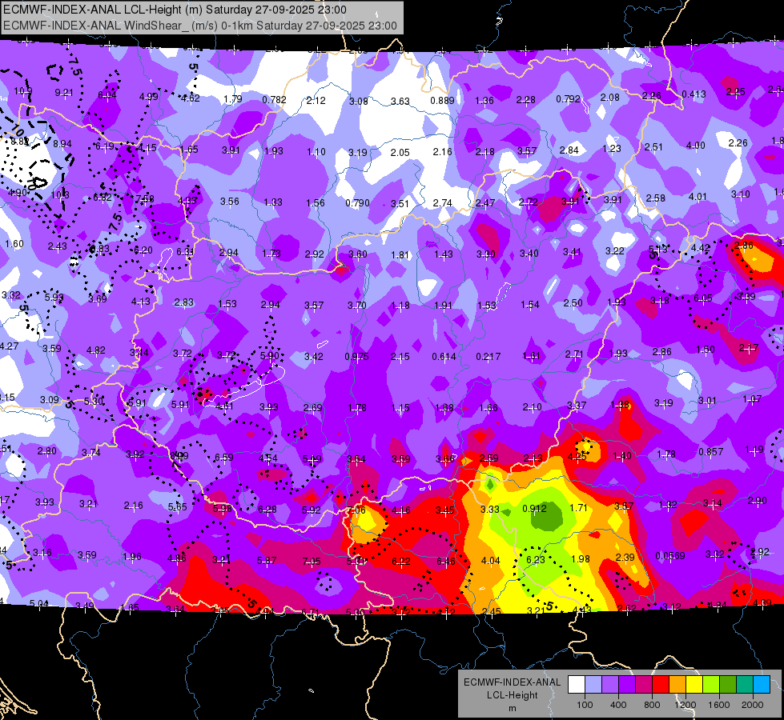Screen dimensions: 784x720
Task: Click the grid value 6.22
Action: (401, 562)
